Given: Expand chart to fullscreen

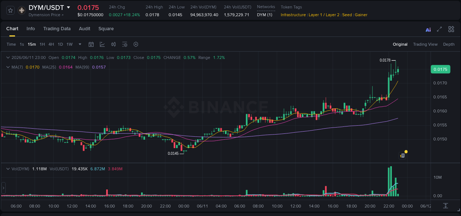Looking at the screenshot, I should (x=439, y=29).
